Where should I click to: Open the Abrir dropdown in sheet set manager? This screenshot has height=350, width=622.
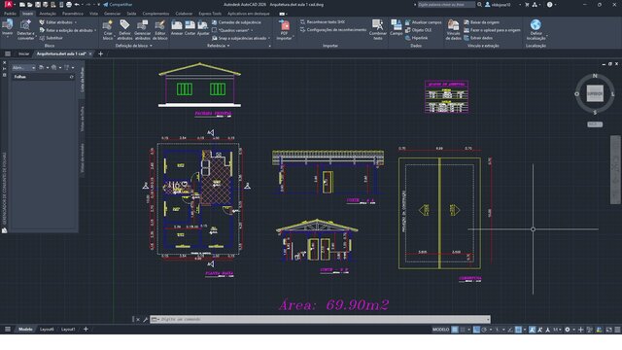23,68
